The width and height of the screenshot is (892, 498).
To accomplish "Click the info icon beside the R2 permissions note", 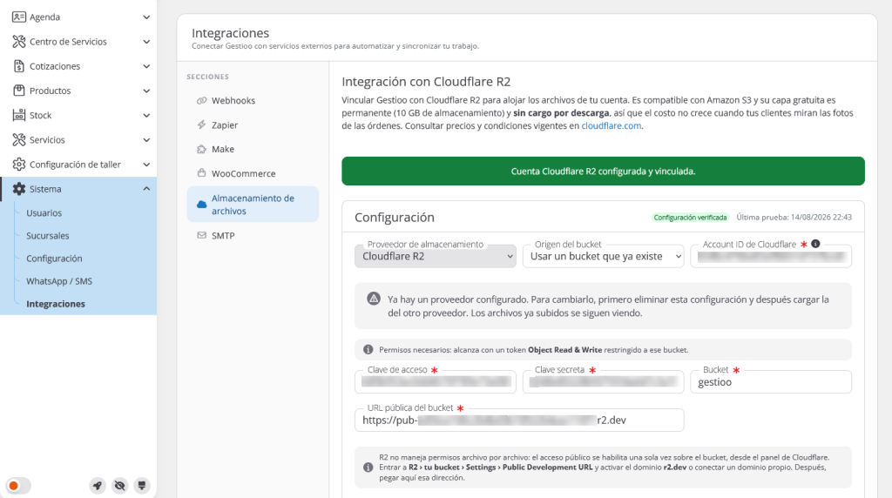I will (x=368, y=468).
